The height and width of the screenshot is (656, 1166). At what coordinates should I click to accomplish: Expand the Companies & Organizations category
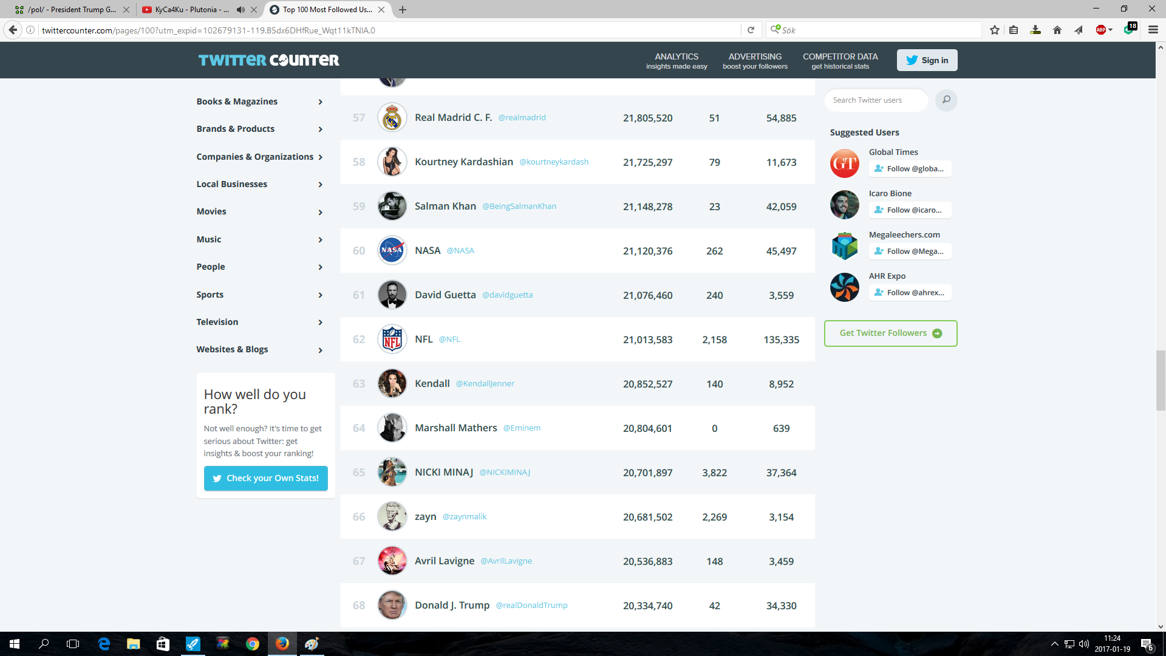tap(259, 157)
